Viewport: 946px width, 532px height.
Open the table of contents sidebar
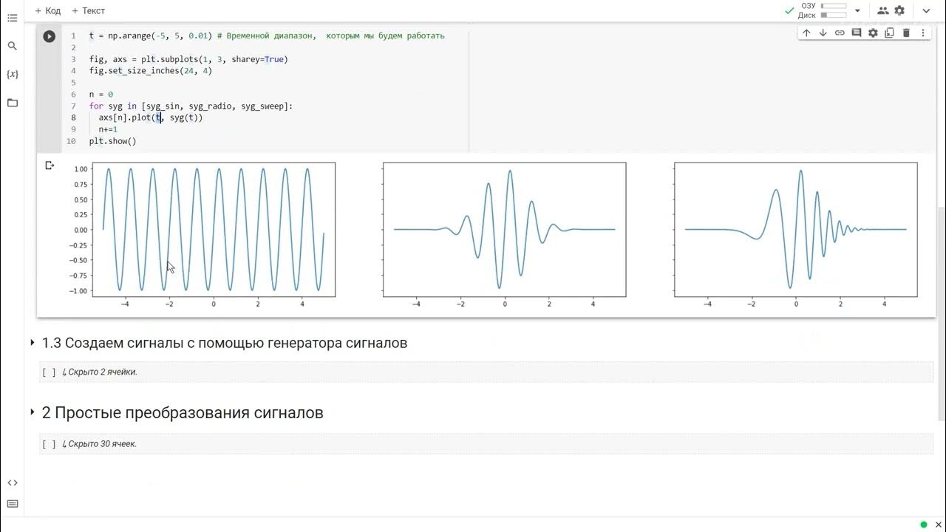[12, 18]
